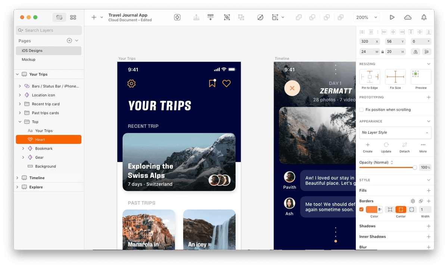Set border position to Center
Screen dimensions: 448x268
pos(401,210)
